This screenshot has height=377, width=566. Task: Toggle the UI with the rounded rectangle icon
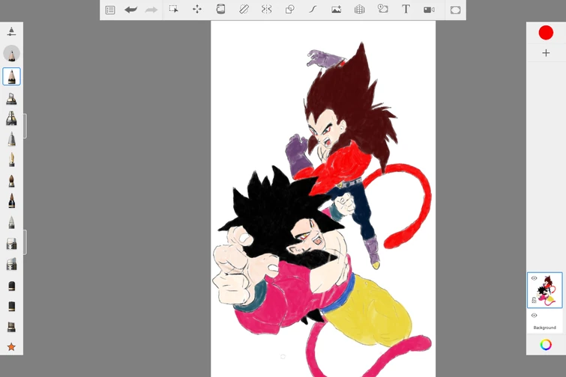click(x=456, y=10)
